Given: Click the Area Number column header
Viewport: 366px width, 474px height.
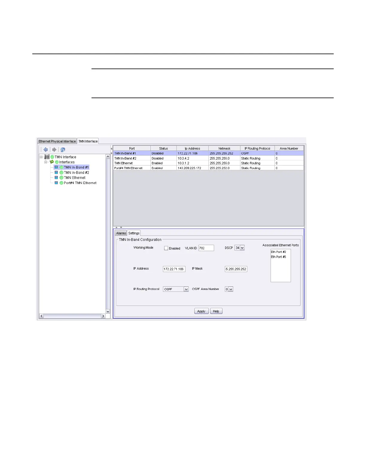Looking at the screenshot, I should [x=289, y=148].
